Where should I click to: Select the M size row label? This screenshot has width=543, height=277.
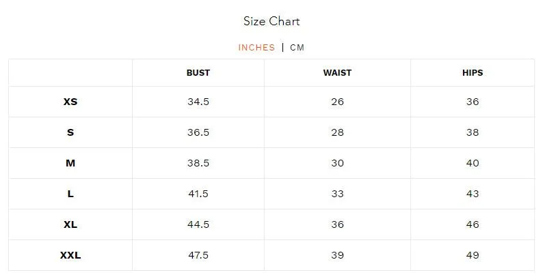[x=70, y=163]
